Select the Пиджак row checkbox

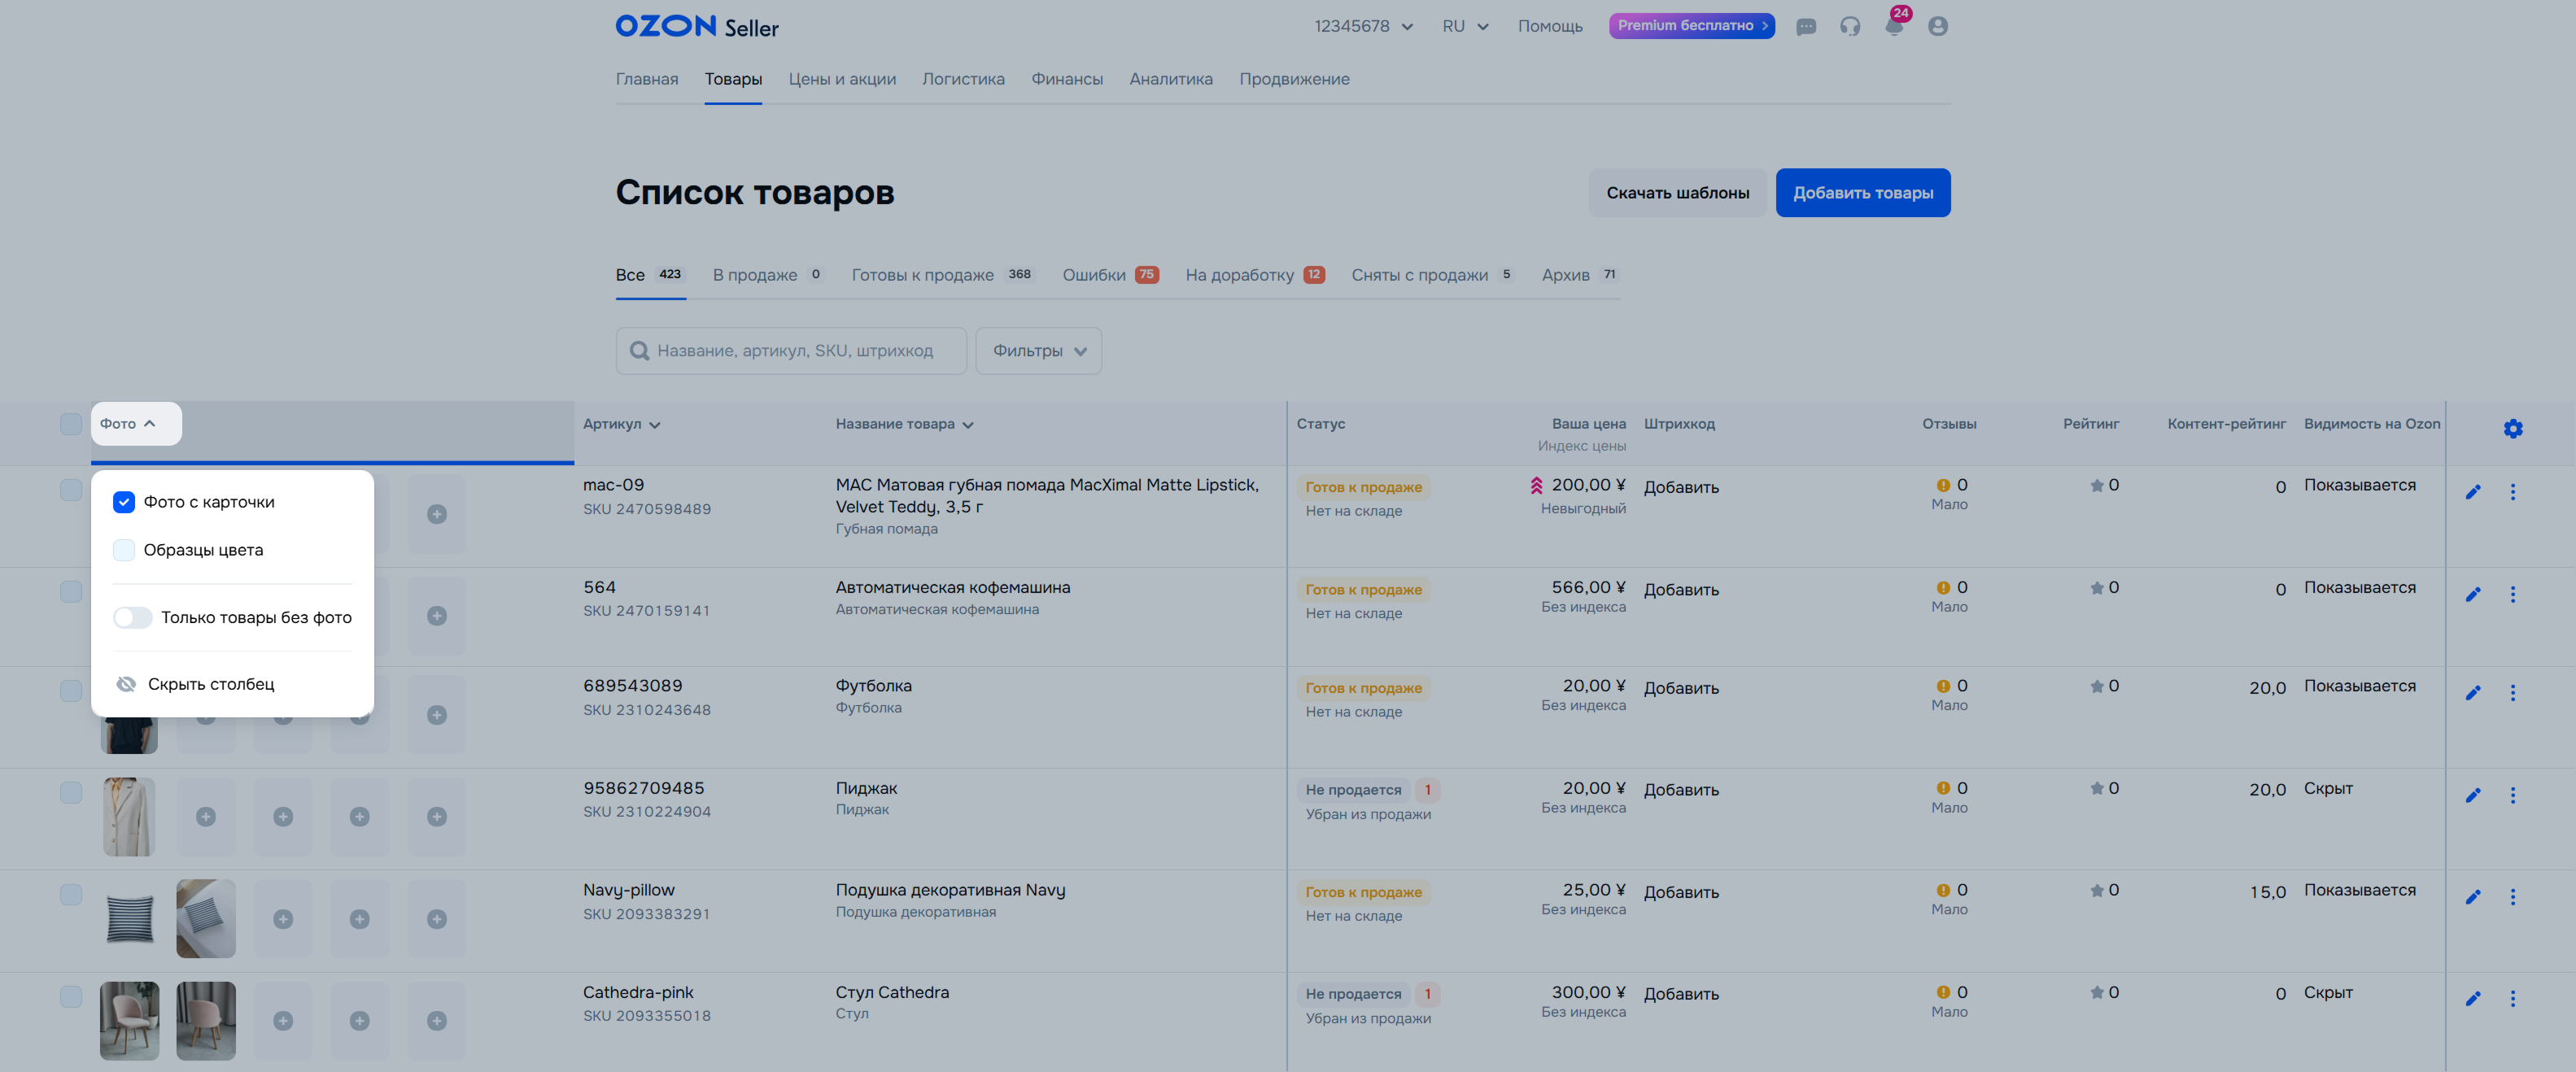pos(71,793)
